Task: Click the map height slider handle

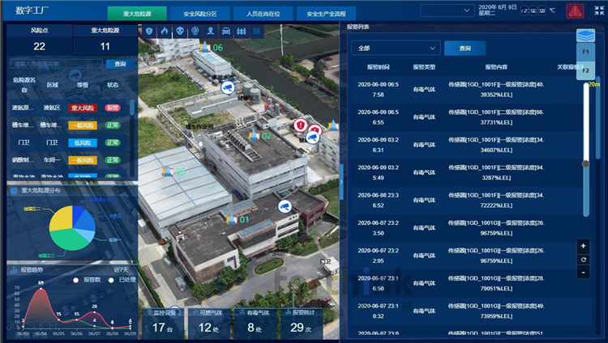Action: pyautogui.click(x=585, y=163)
